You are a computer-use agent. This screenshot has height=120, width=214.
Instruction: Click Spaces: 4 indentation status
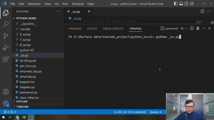[x=155, y=112]
